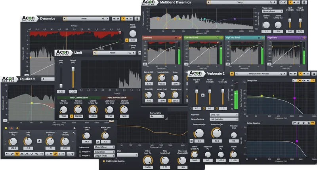
Task: Undo in Dynamics window
Action: tap(114, 19)
